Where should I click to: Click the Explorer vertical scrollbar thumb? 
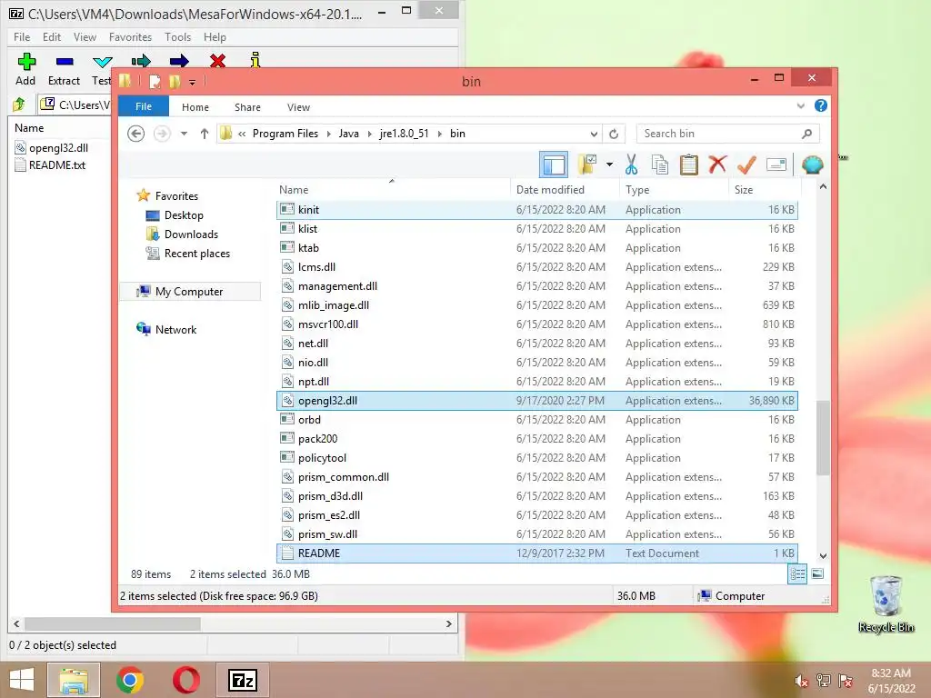[822, 438]
